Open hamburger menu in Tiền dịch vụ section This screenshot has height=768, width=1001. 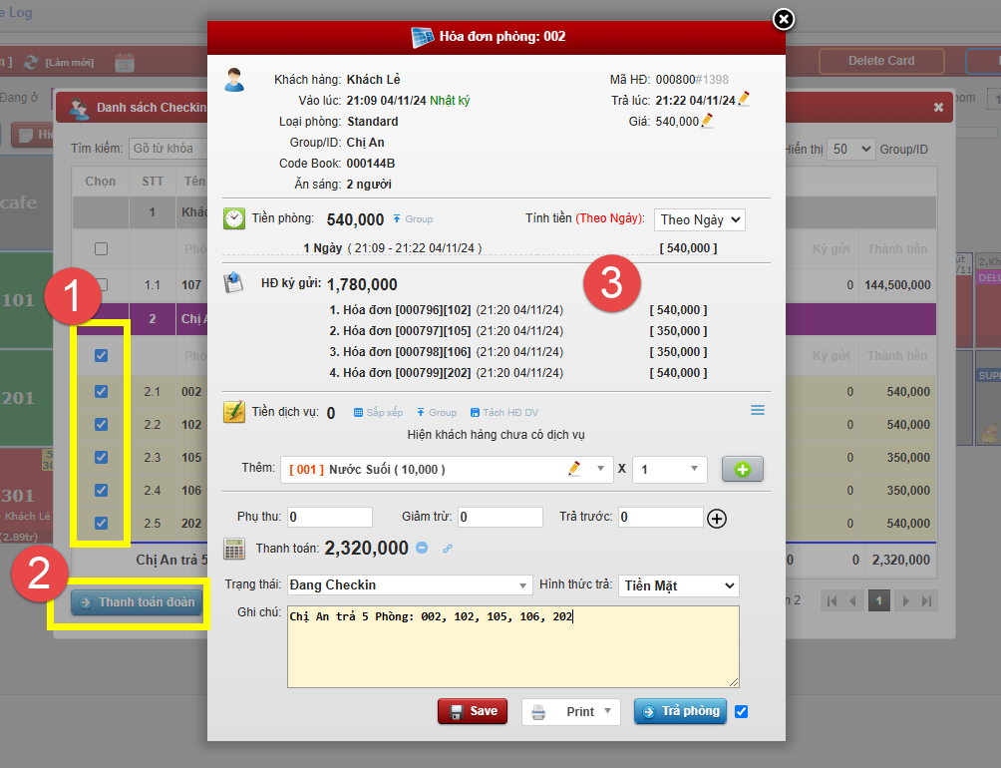[758, 410]
